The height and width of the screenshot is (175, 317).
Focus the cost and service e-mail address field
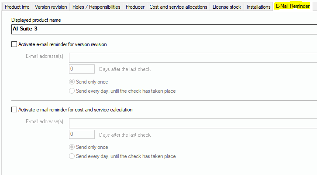(x=192, y=123)
